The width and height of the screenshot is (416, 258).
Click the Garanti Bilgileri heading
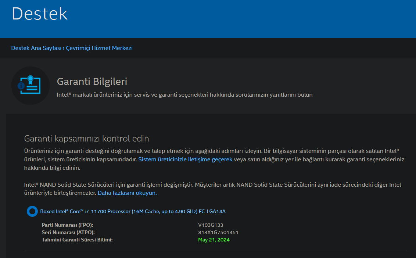pos(92,82)
